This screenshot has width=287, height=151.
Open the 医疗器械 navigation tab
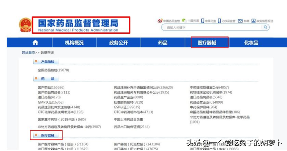(209, 43)
